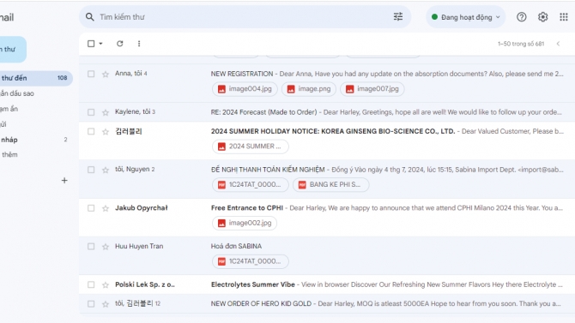Tick the select-all checkbox in toolbar
This screenshot has width=575, height=323.
pyautogui.click(x=91, y=44)
